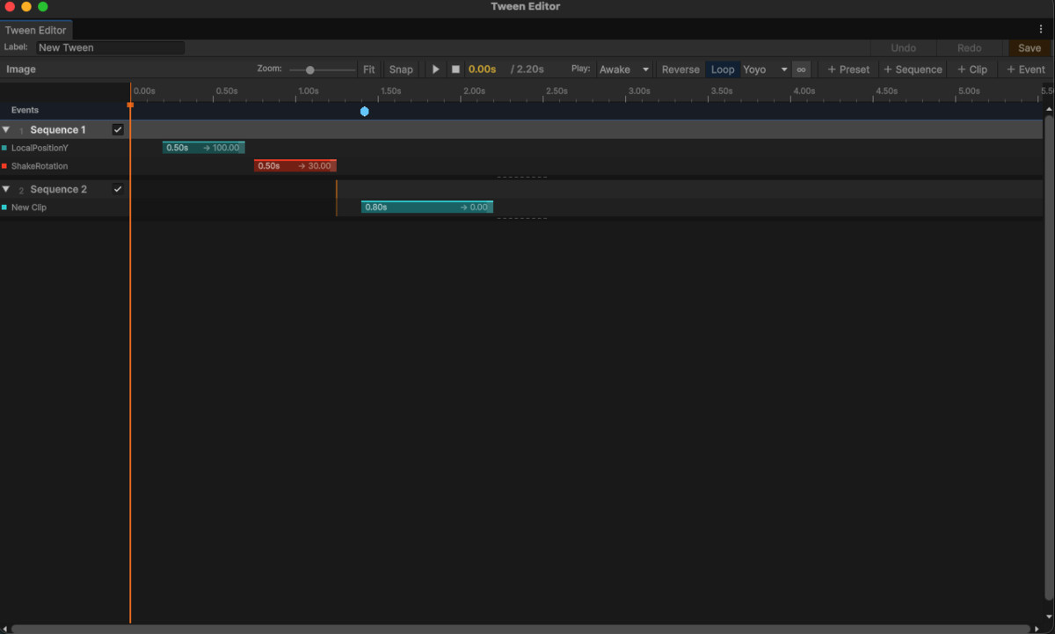Toggle the Loop option

(x=723, y=69)
